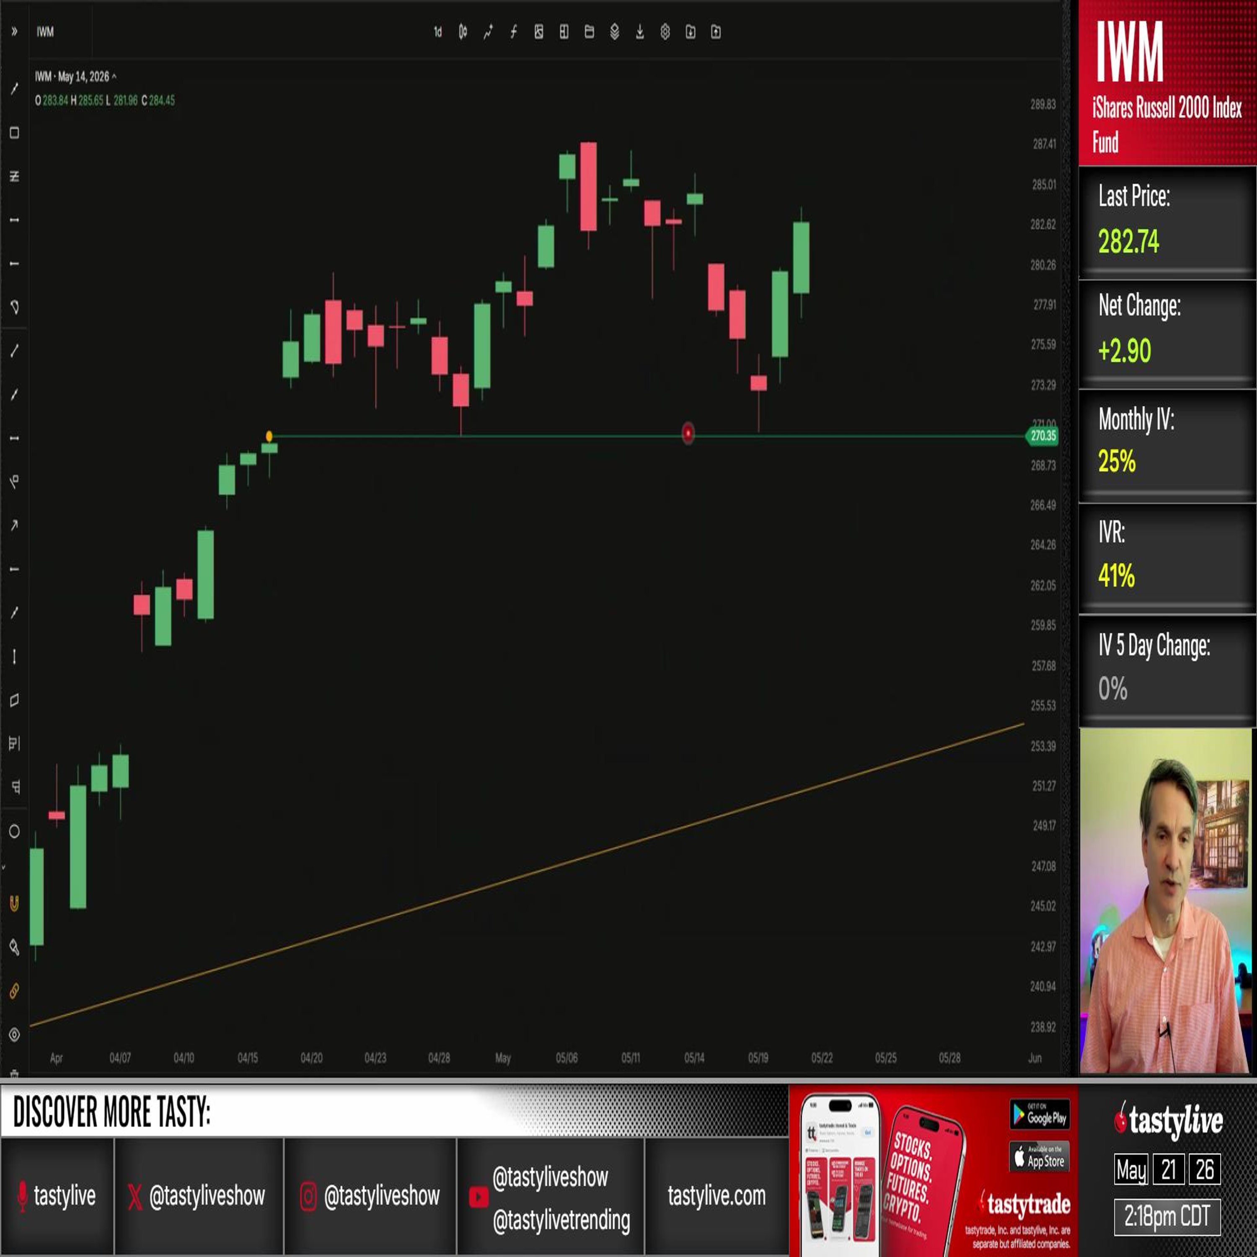Click the download arrow icon
1257x1257 pixels.
(x=639, y=32)
